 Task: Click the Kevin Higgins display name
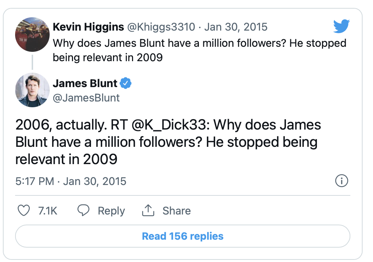[x=88, y=27]
